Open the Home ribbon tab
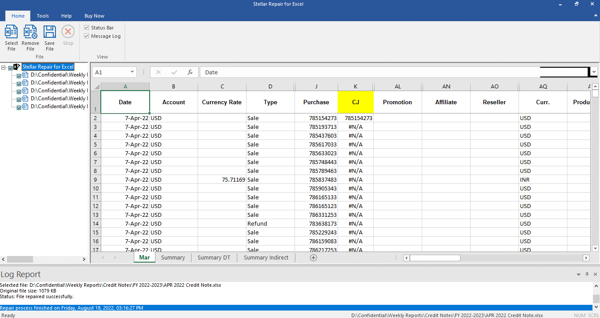 point(18,16)
